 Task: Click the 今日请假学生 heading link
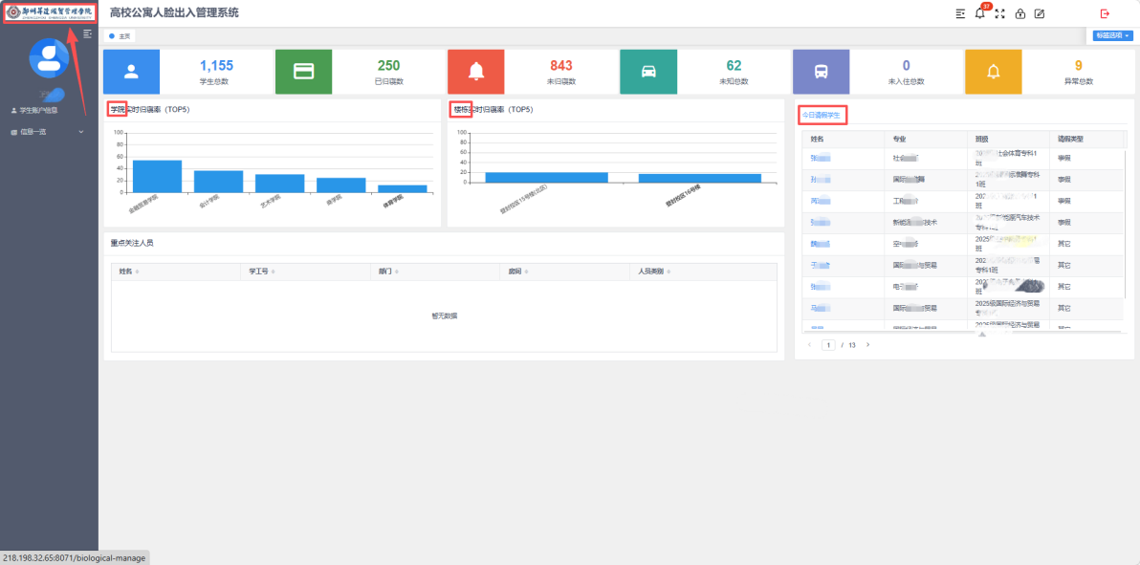[822, 115]
